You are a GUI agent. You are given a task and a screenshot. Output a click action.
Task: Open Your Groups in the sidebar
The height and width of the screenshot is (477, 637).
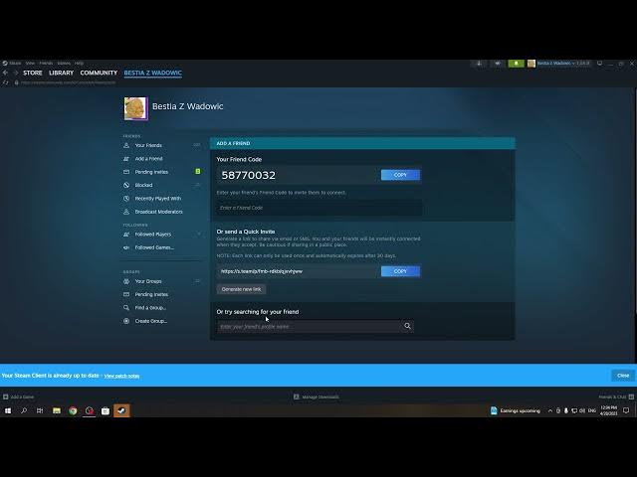(148, 281)
